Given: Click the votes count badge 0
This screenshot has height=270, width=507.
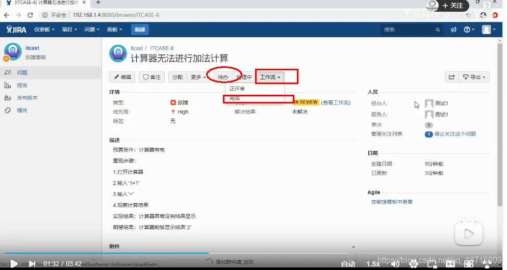Looking at the screenshot, I should pos(429,125).
